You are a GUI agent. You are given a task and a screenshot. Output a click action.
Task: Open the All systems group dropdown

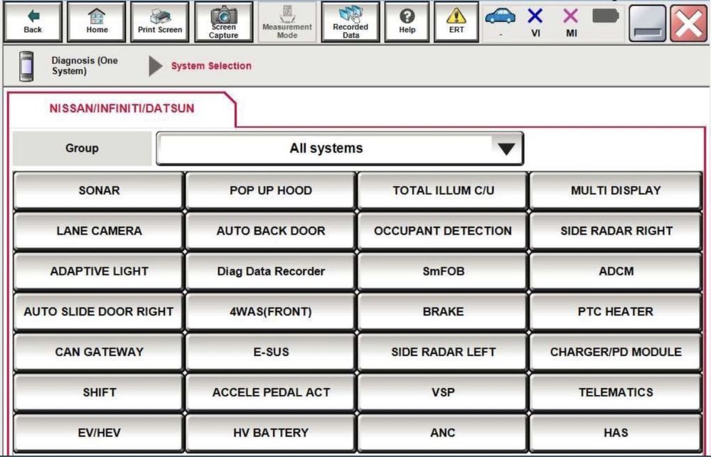coord(340,149)
